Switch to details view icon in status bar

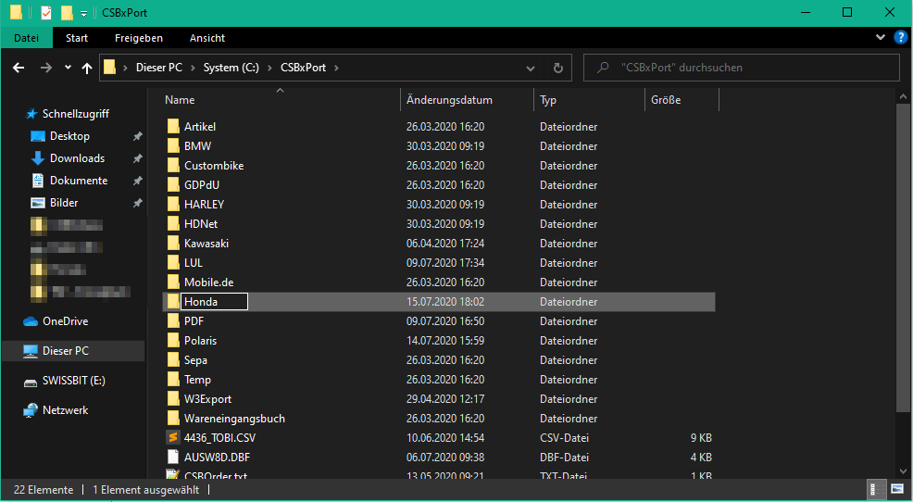(874, 489)
